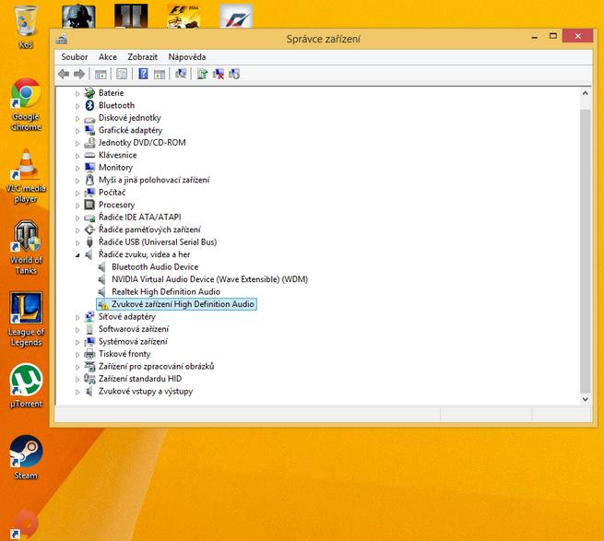
Task: Select Softwarová zařízení
Action: (134, 329)
